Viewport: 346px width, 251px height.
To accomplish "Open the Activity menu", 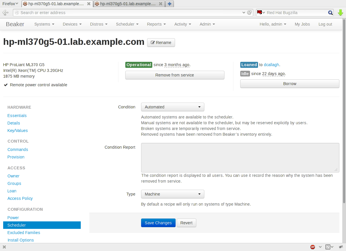I will point(183,24).
